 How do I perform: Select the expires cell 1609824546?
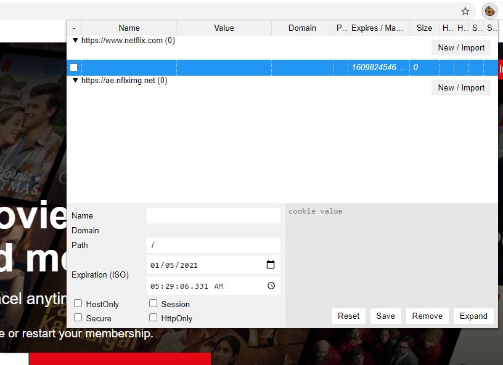click(378, 67)
